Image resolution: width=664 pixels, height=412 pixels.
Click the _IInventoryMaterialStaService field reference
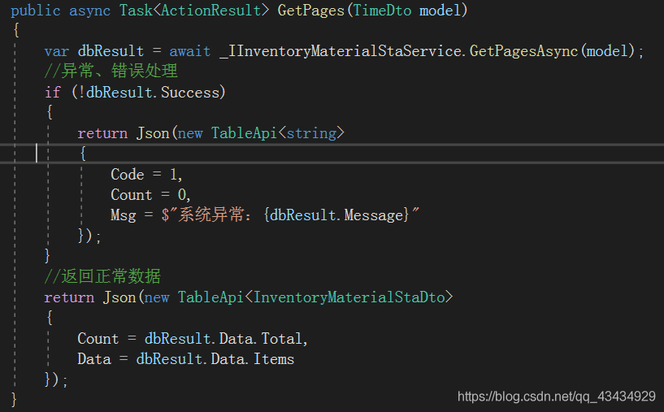pos(341,51)
